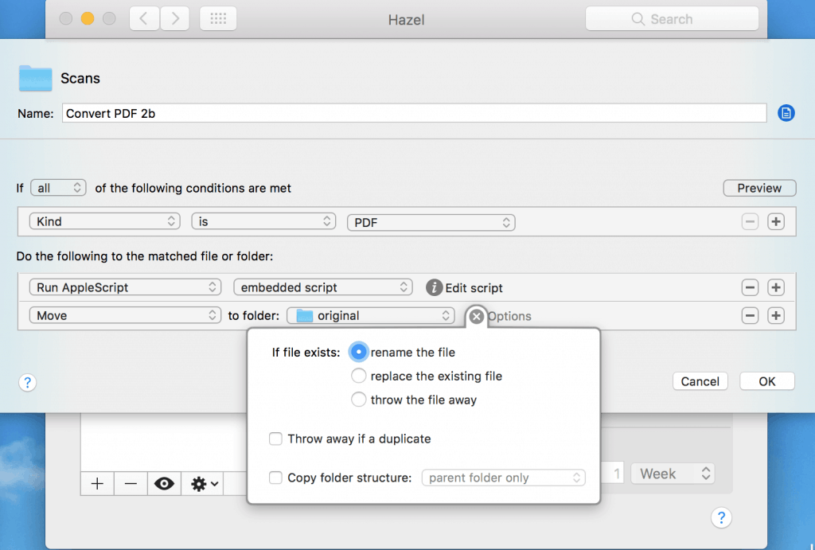Remove the Kind condition row

tap(750, 222)
